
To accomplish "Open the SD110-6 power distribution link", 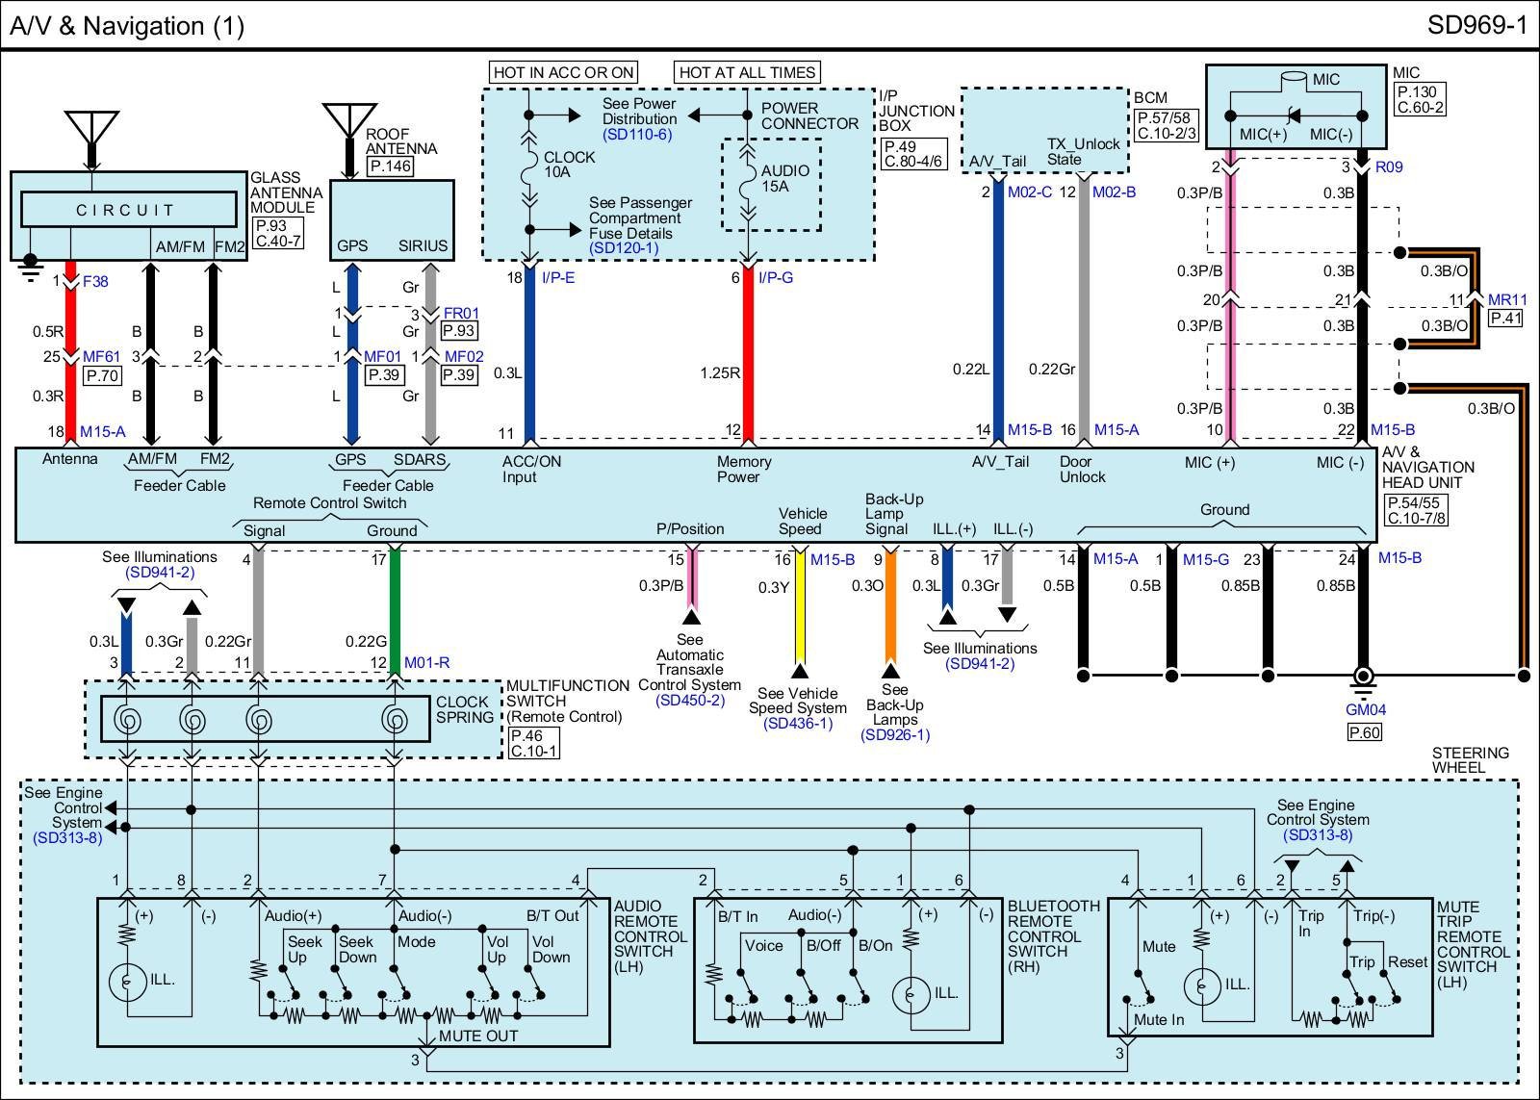I will [x=637, y=135].
